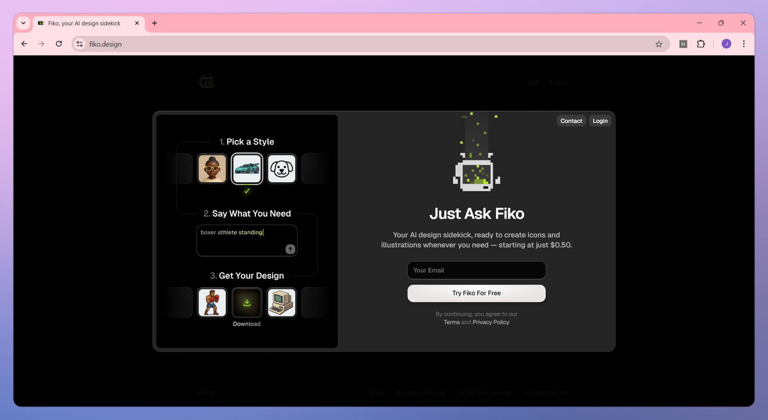Close the Fiko browser tab

[137, 23]
